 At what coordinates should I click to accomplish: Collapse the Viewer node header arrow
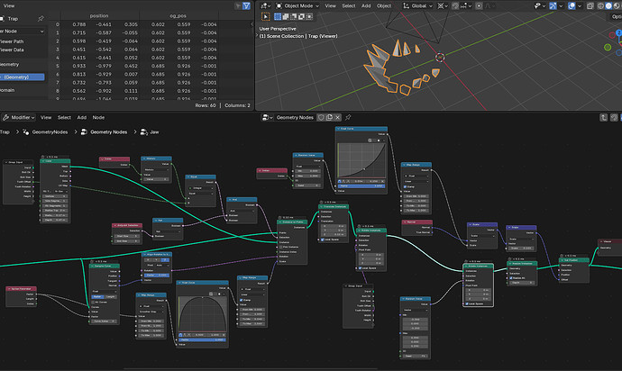pos(601,241)
